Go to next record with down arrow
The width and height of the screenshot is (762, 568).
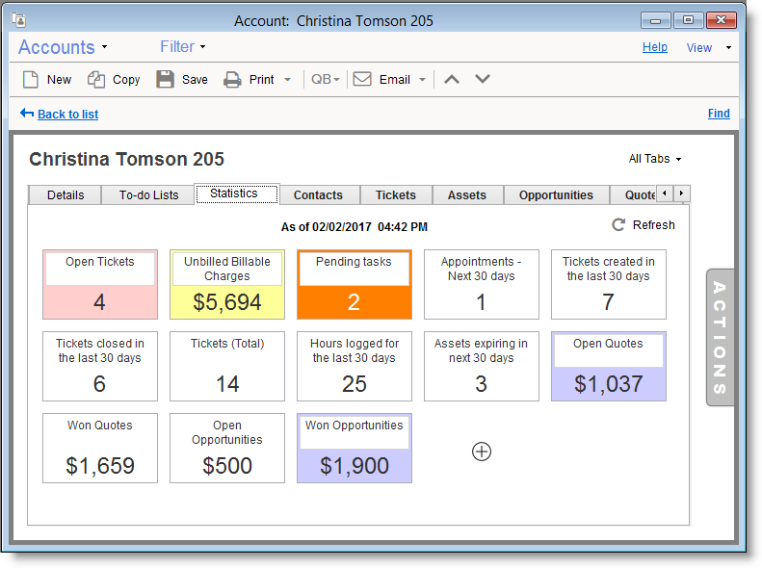[483, 79]
